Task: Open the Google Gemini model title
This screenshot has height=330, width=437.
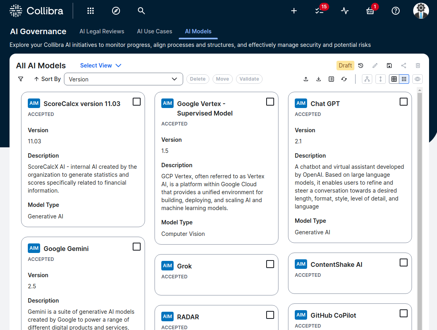Action: click(x=66, y=249)
